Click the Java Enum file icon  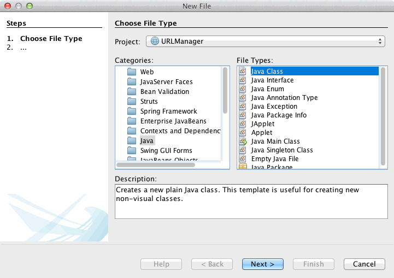click(243, 89)
